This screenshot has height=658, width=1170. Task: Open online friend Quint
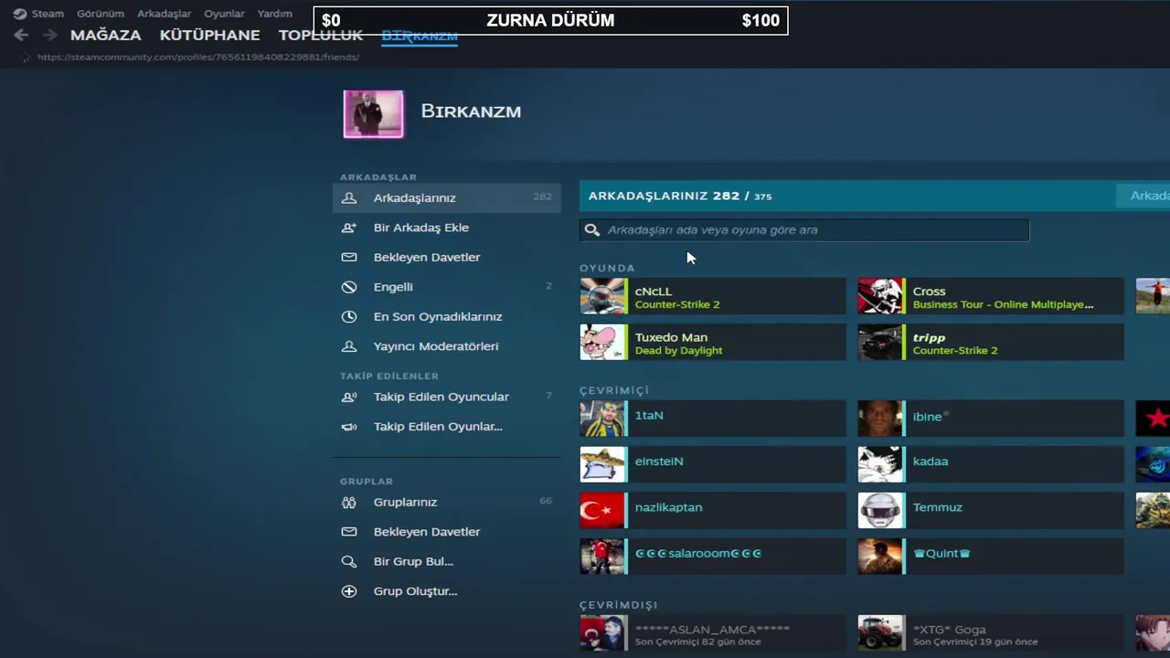(991, 557)
